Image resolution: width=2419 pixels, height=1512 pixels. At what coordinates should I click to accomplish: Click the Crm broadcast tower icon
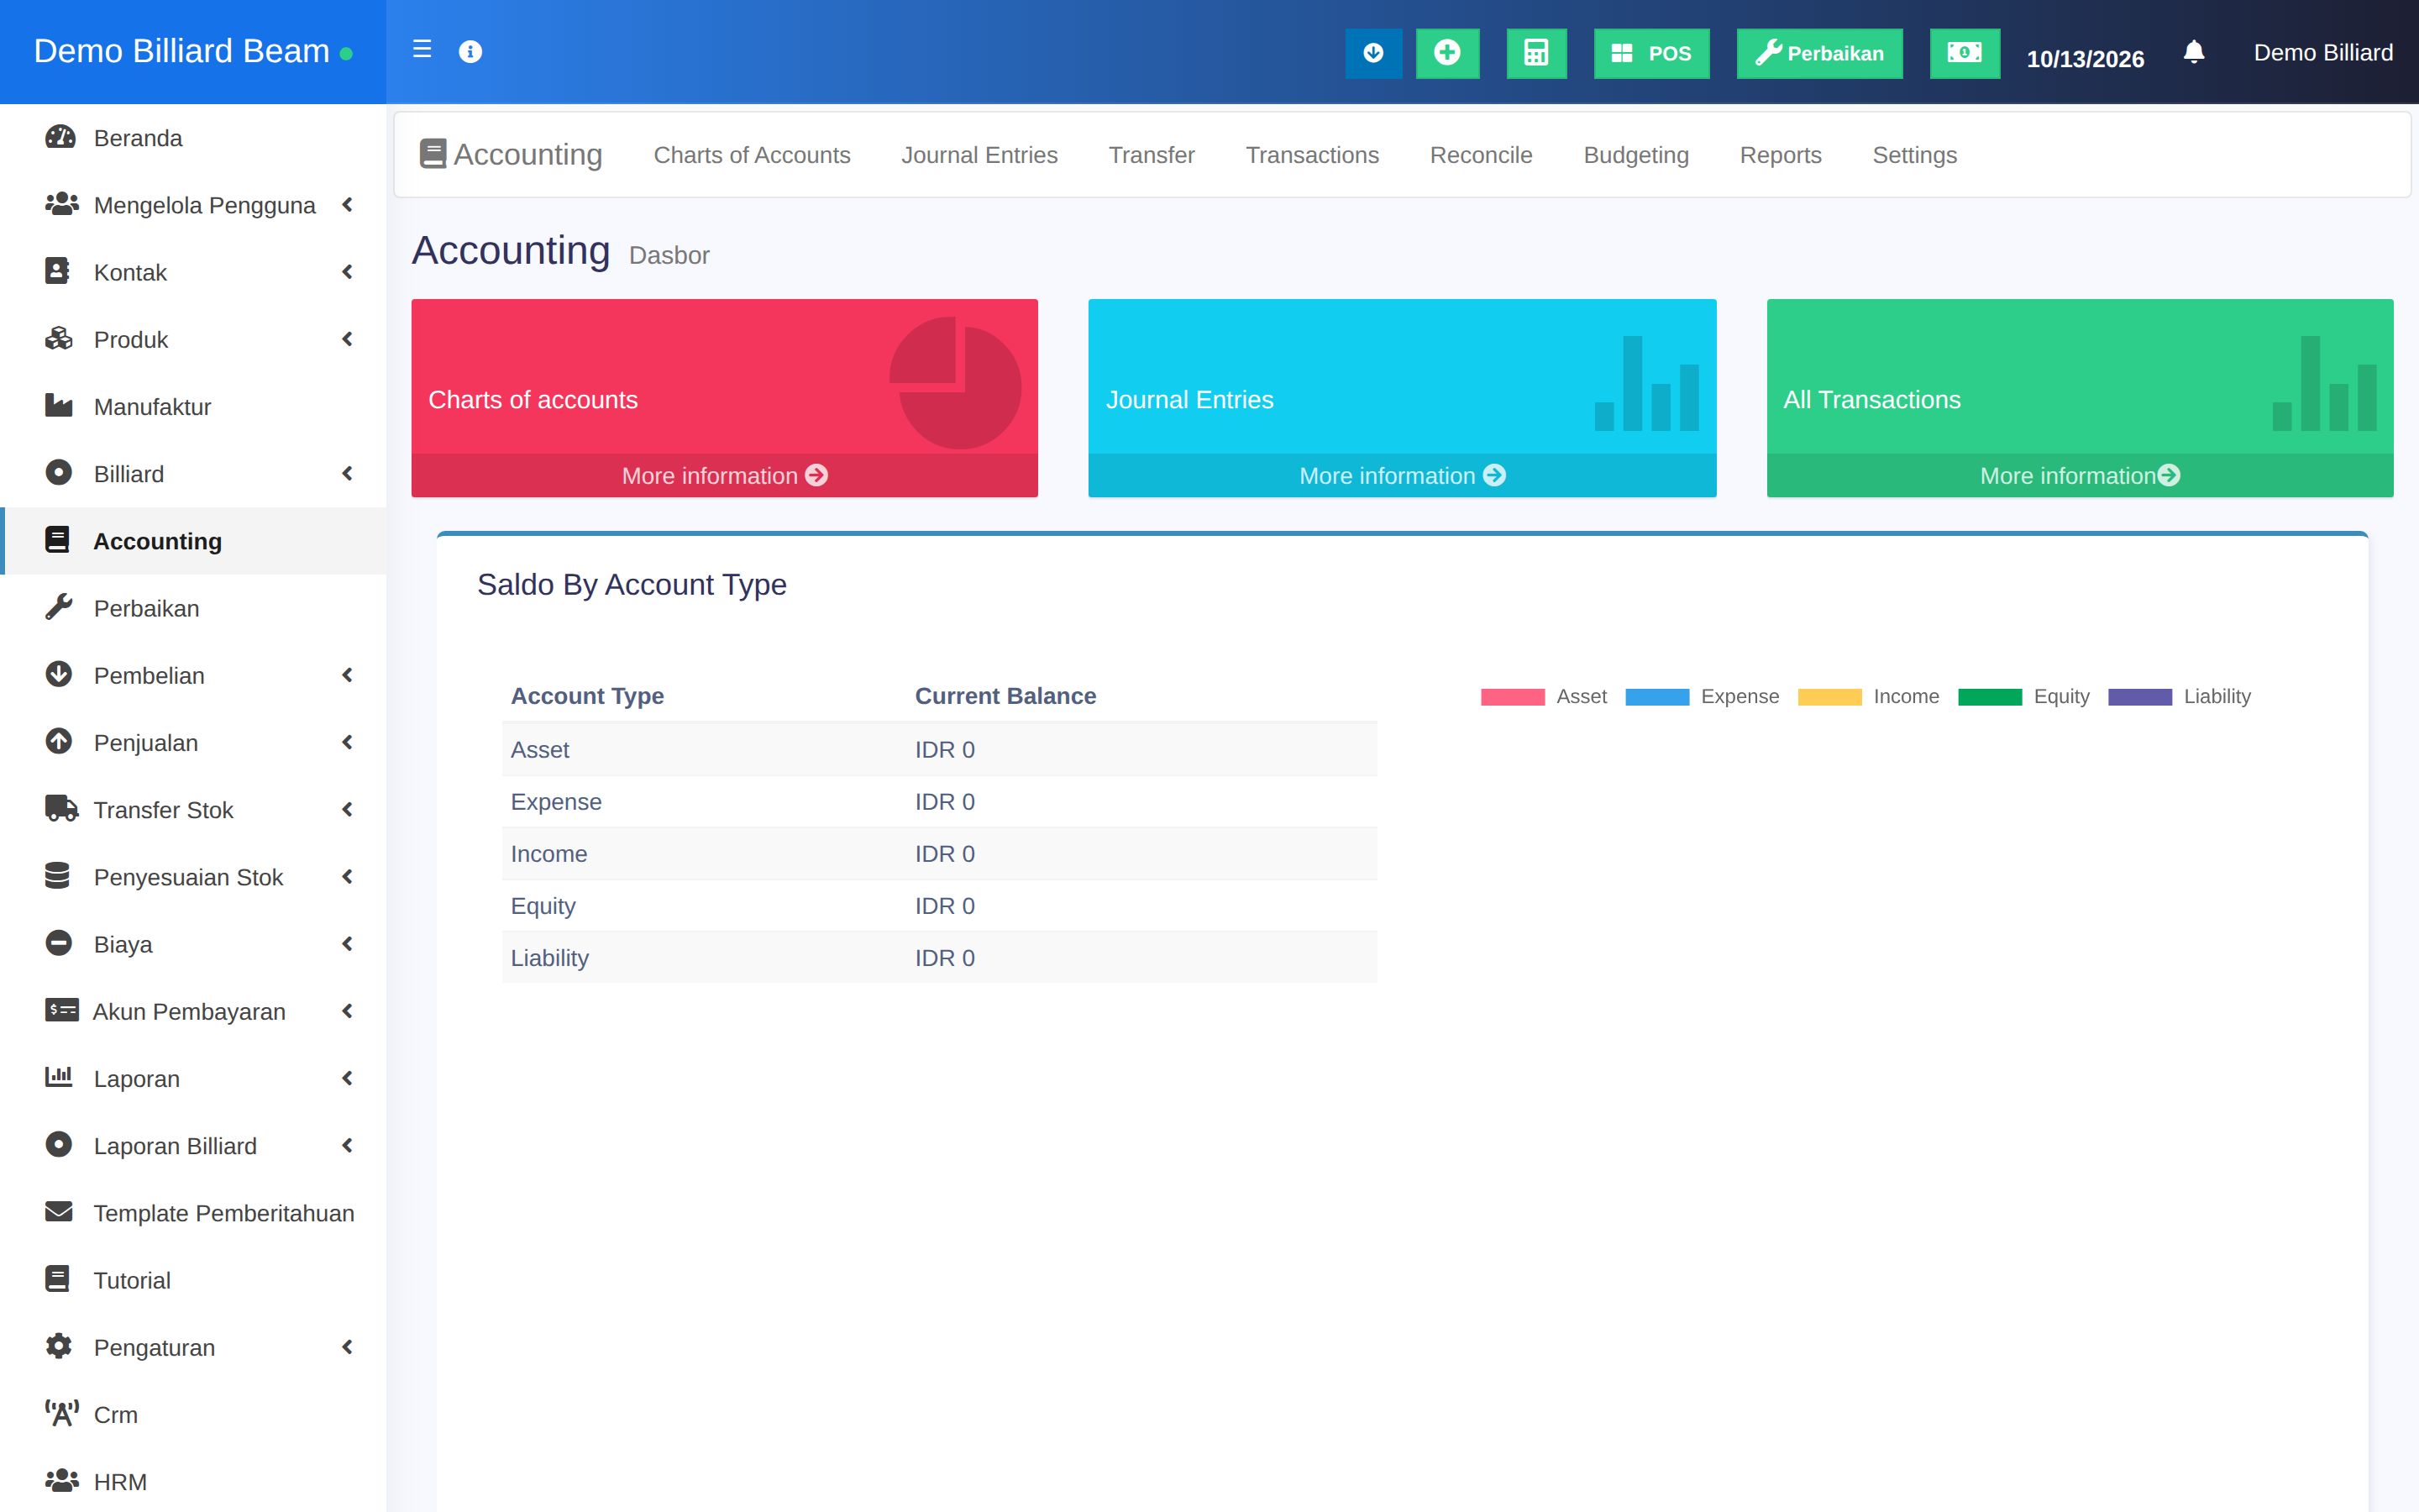[61, 1413]
